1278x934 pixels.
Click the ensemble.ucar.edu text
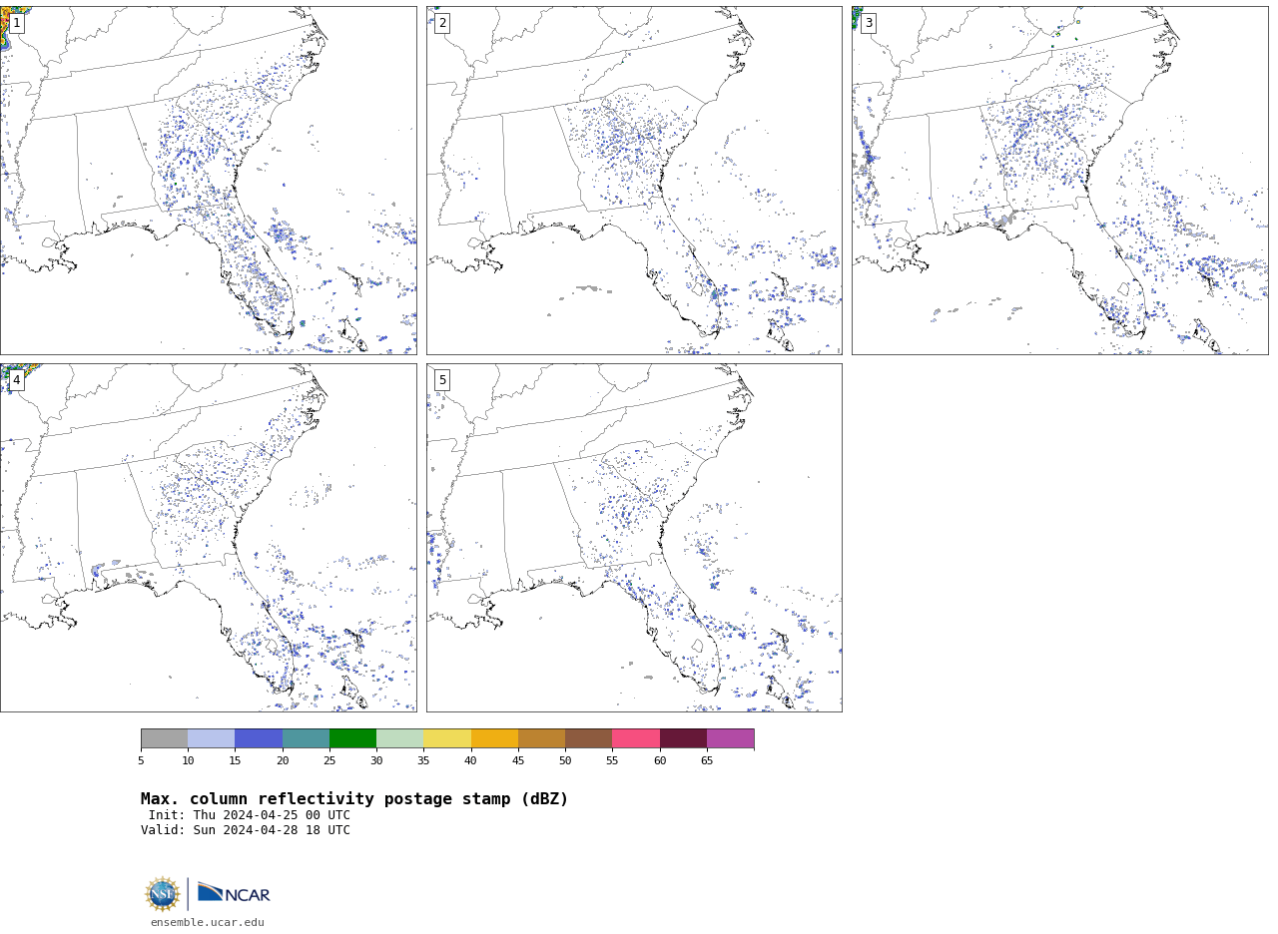(208, 923)
